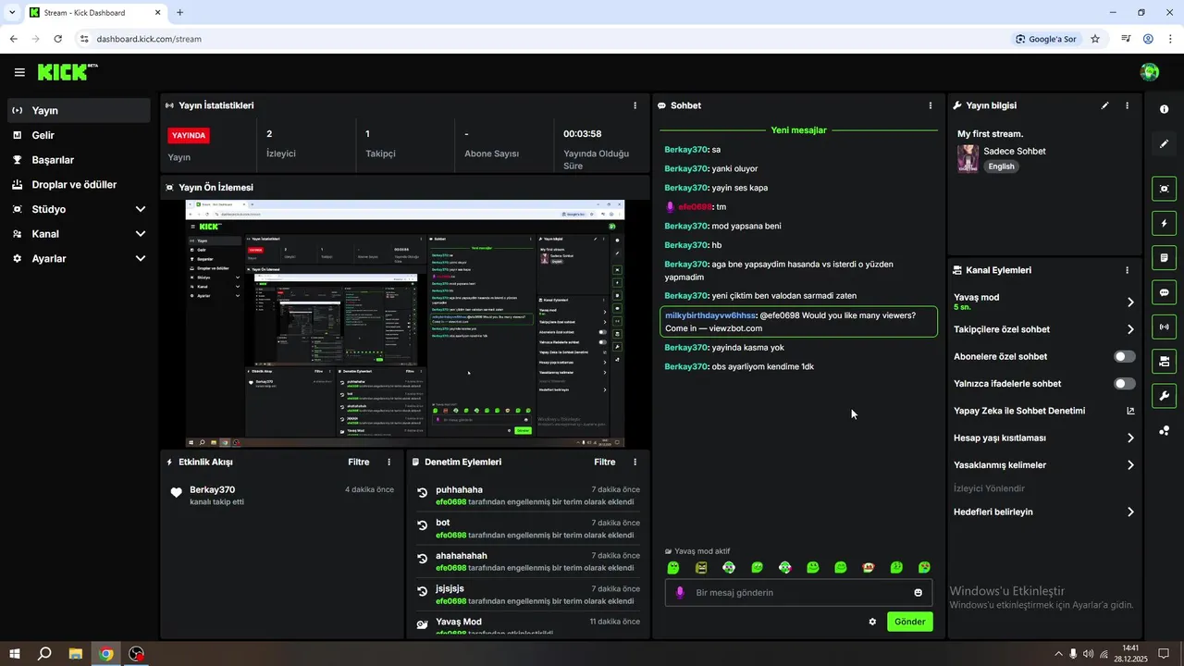Click Google'a Sor button
The image size is (1184, 666).
point(1046,39)
